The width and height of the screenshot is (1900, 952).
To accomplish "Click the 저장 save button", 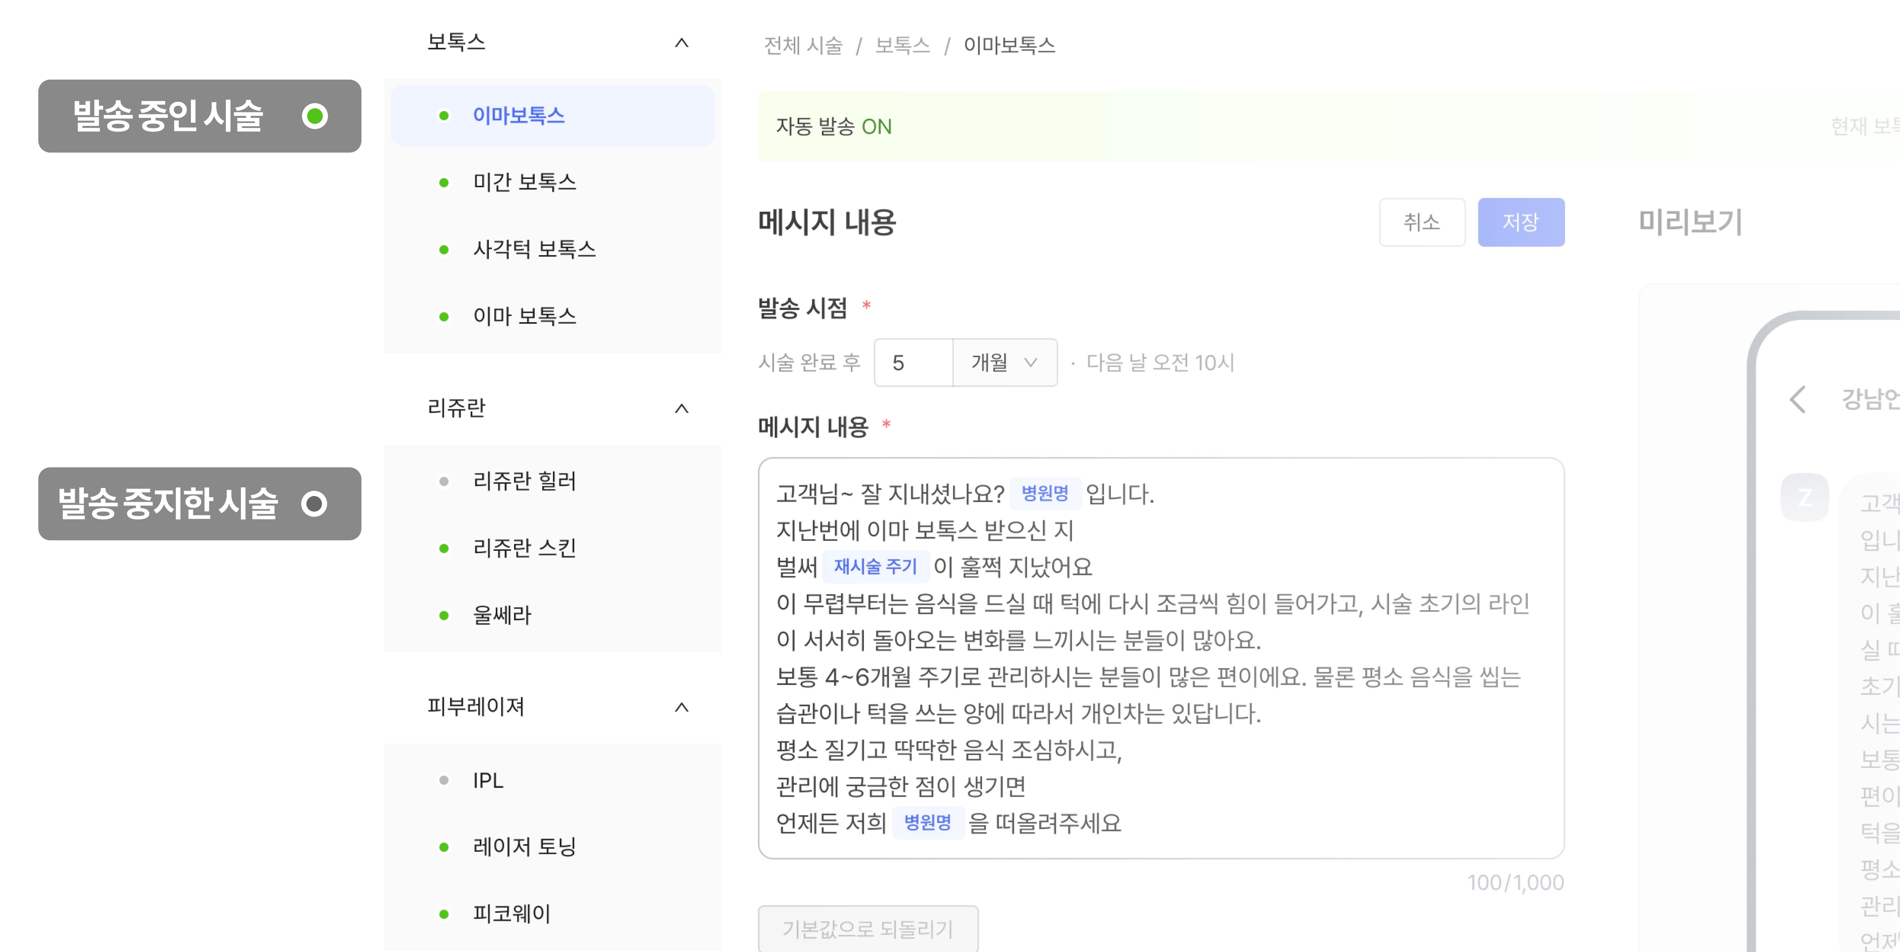I will pos(1521,222).
